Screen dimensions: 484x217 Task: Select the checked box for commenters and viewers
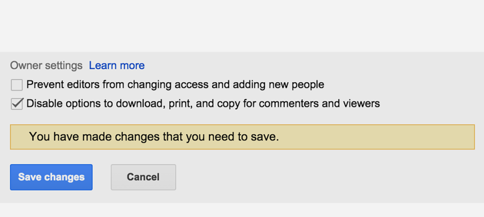(17, 104)
